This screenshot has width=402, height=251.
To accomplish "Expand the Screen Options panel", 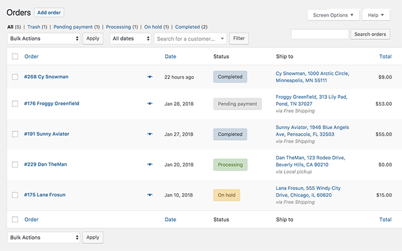I will [333, 14].
